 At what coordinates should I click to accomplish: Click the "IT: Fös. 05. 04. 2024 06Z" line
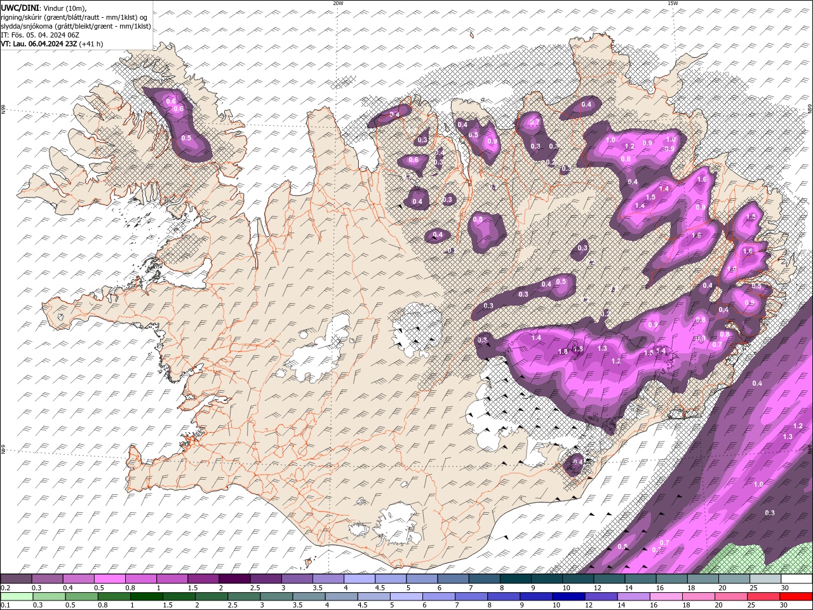tap(39, 35)
